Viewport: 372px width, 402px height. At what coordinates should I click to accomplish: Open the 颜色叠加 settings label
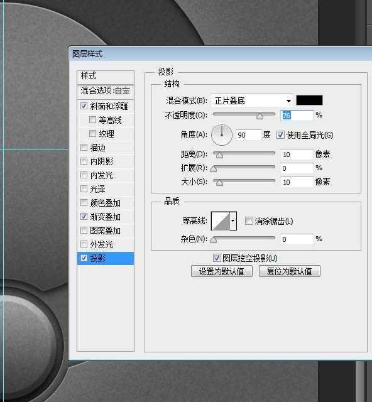105,203
